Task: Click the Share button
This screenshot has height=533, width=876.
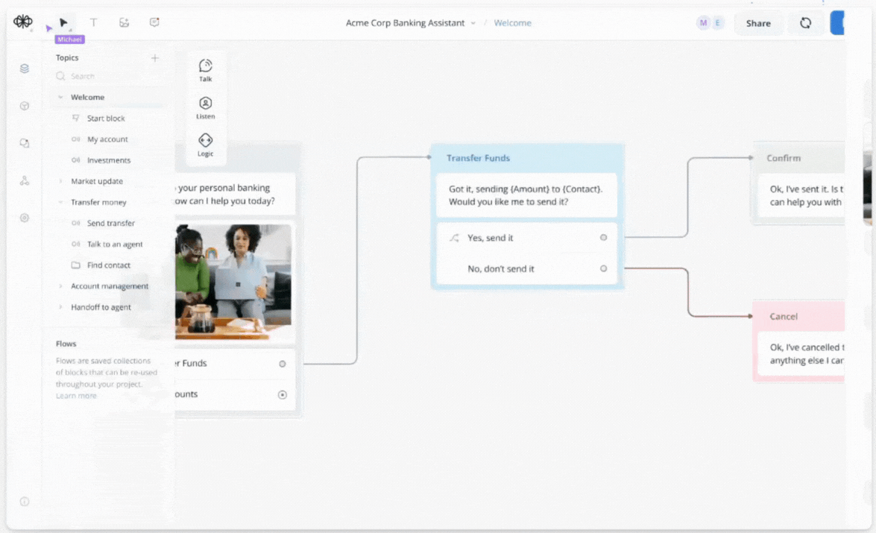Action: coord(757,23)
